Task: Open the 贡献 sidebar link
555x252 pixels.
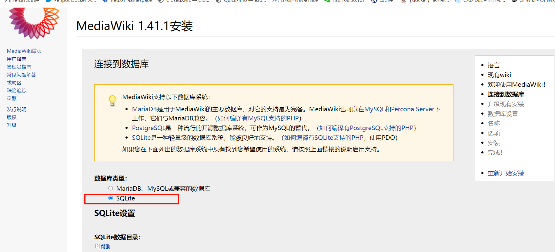Action: point(12,98)
